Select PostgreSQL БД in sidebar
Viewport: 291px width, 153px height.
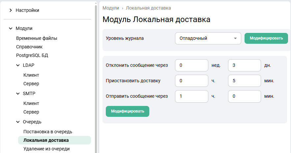coord(32,55)
